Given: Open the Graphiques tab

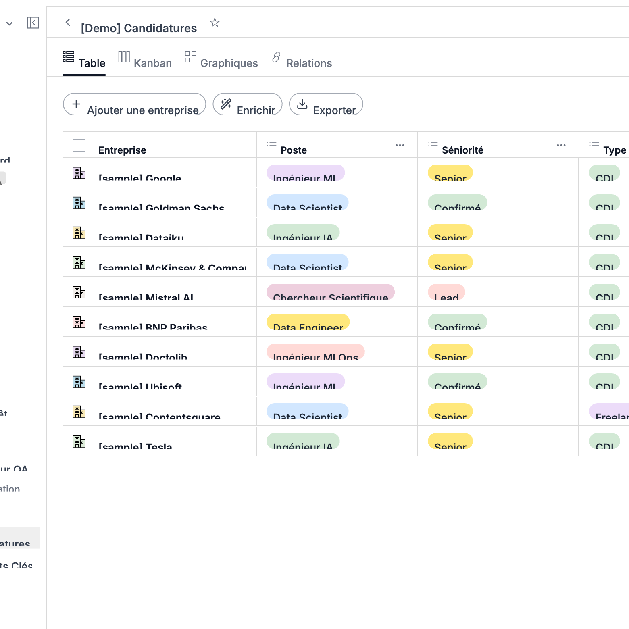Looking at the screenshot, I should [221, 63].
